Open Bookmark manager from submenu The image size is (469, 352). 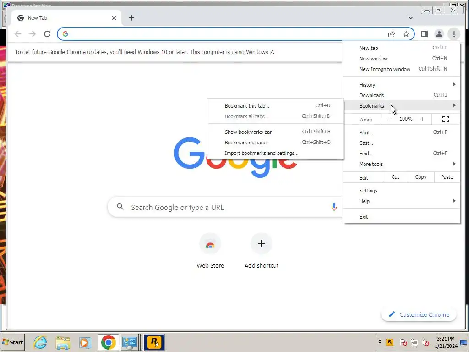pos(275,143)
